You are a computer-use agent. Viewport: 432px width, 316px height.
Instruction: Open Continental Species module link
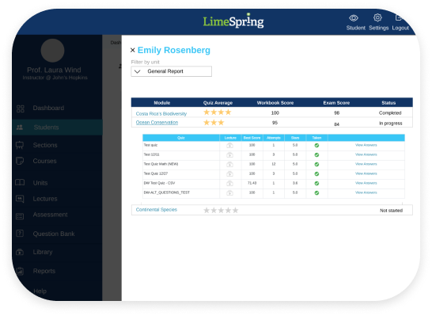[x=156, y=210]
